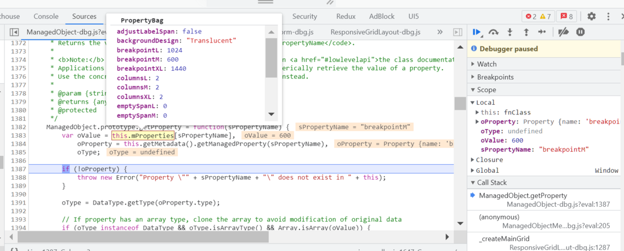This screenshot has height=251, width=624.
Task: Select the (anonymous) call stack frame
Action: tap(545, 222)
